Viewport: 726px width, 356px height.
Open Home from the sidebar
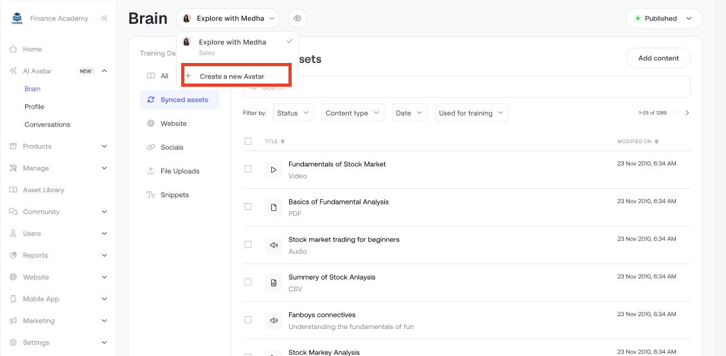click(x=32, y=49)
